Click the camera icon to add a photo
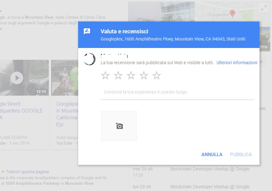The height and width of the screenshot is (191, 272). (x=119, y=126)
